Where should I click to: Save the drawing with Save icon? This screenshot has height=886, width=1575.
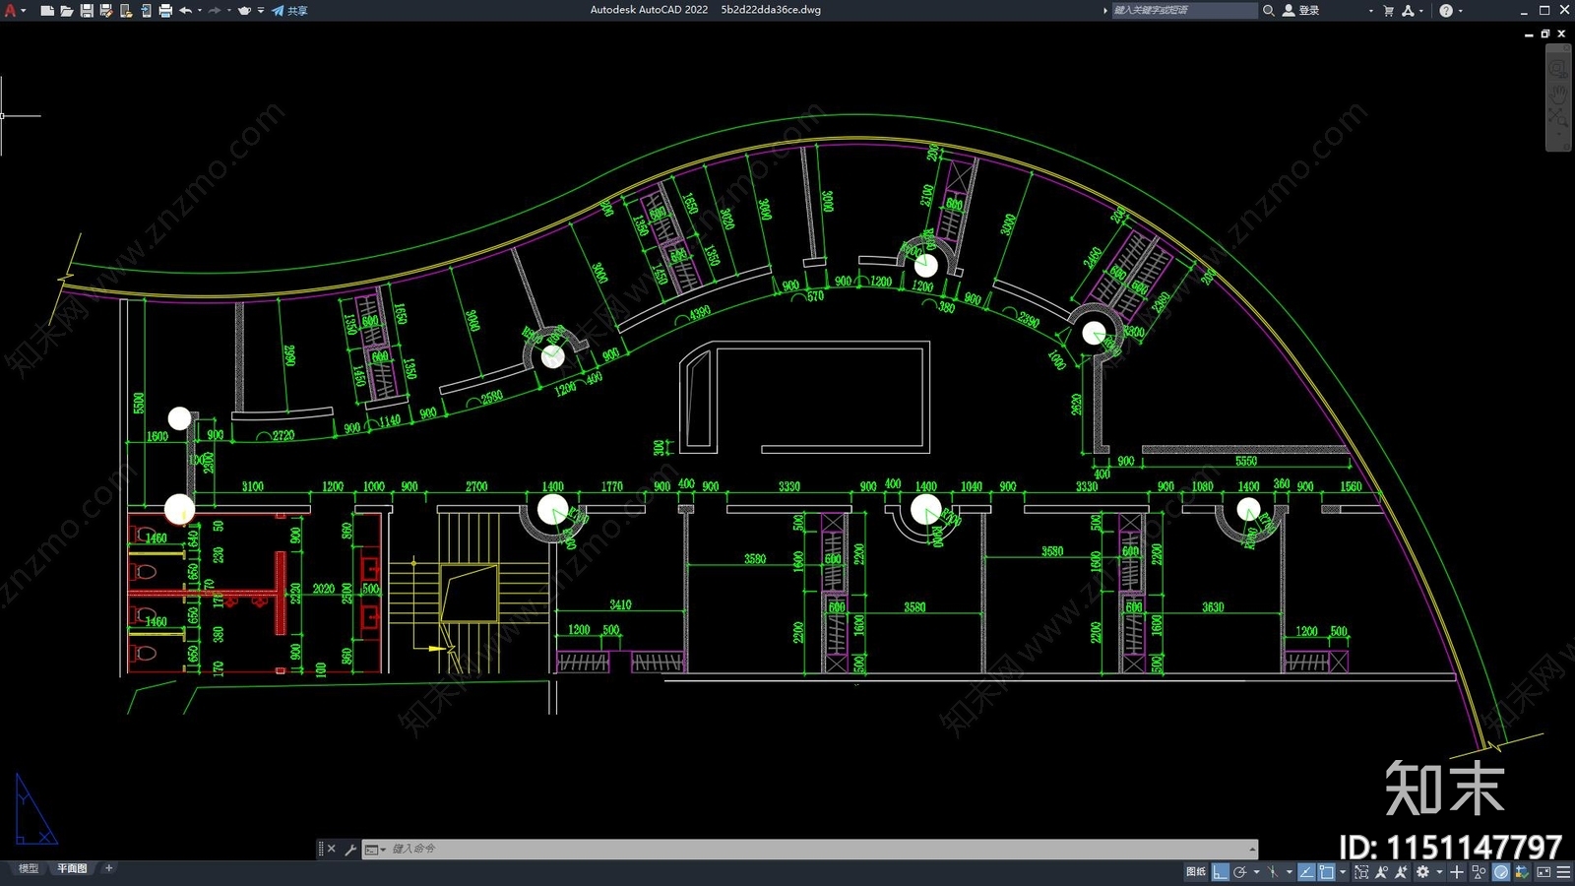(x=87, y=11)
